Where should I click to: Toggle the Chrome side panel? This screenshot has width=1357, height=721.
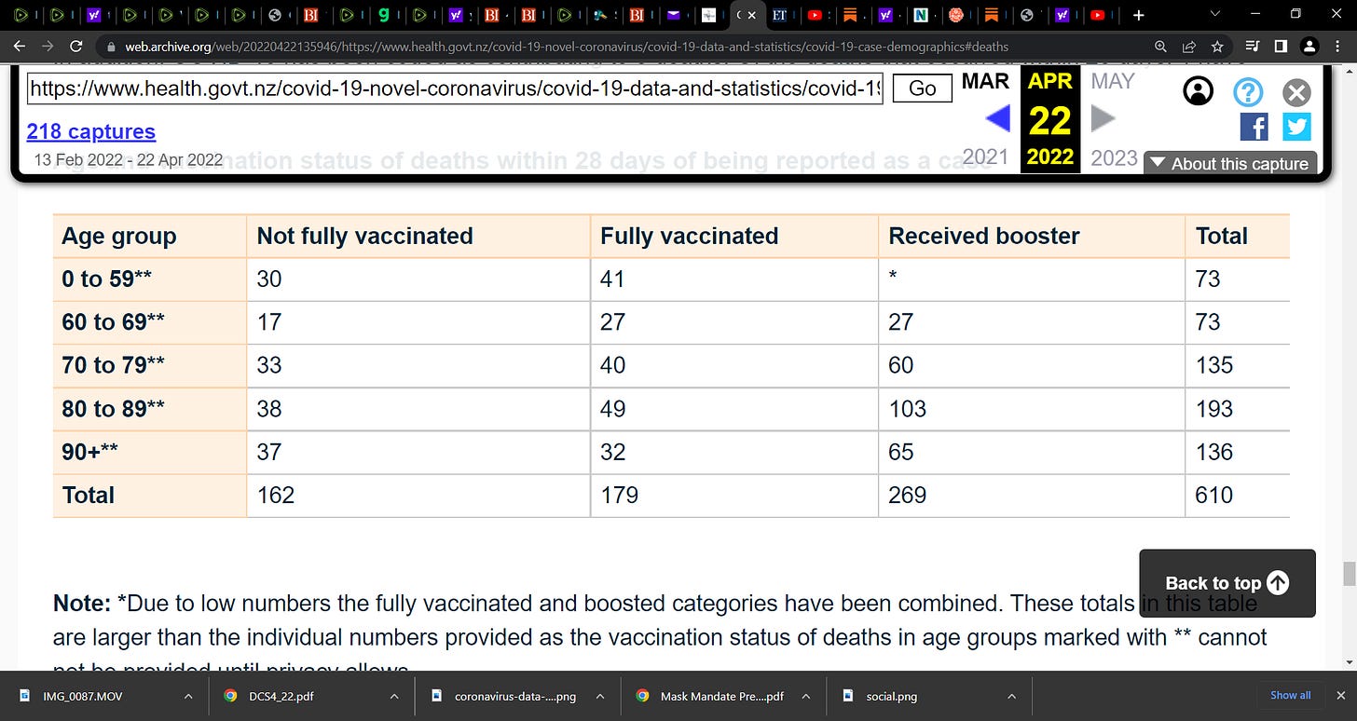coord(1281,46)
